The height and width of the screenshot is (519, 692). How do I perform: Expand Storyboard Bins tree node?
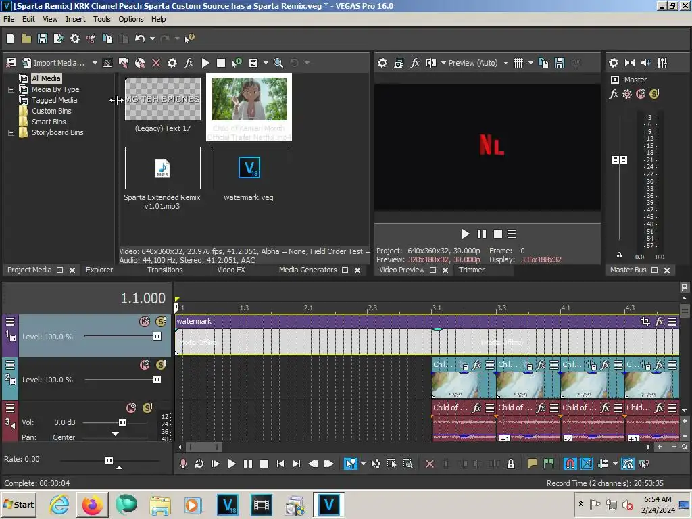click(x=11, y=133)
